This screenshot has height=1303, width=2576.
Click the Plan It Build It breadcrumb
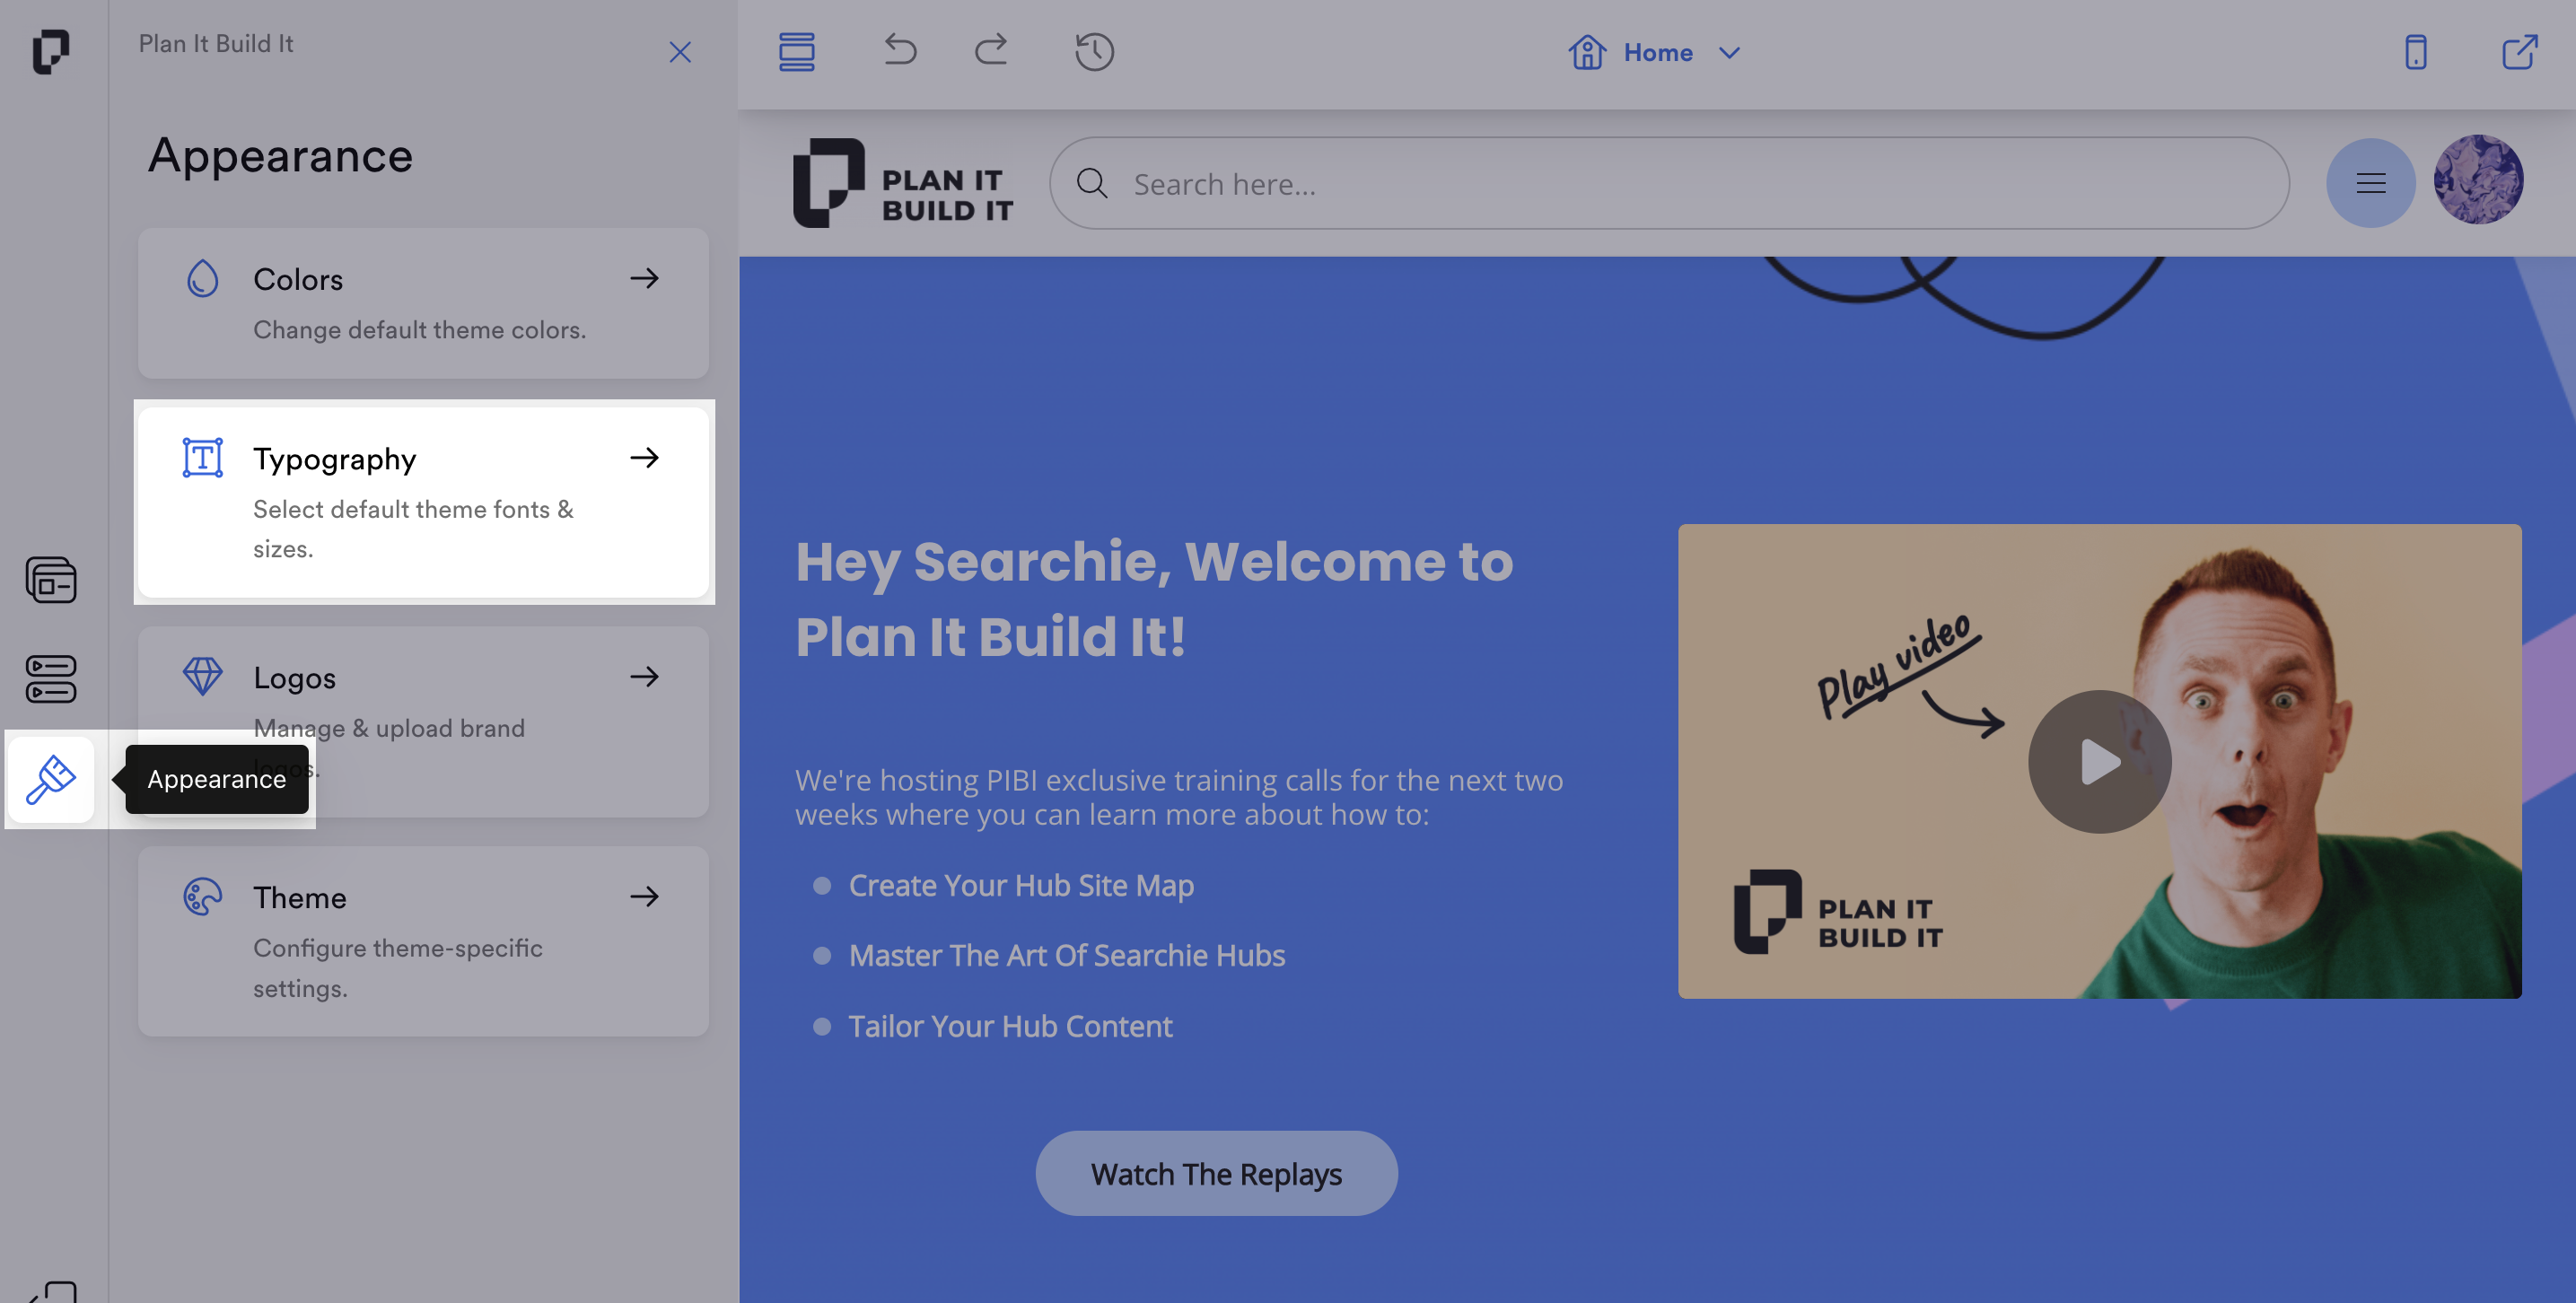(x=216, y=44)
